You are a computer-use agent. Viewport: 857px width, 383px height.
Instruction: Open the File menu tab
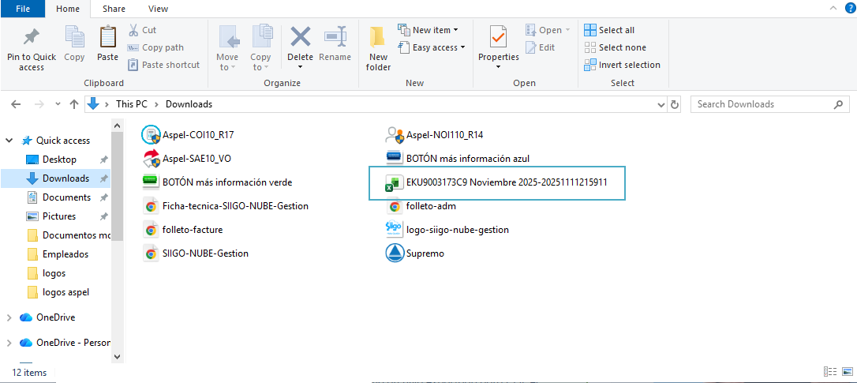(x=23, y=9)
